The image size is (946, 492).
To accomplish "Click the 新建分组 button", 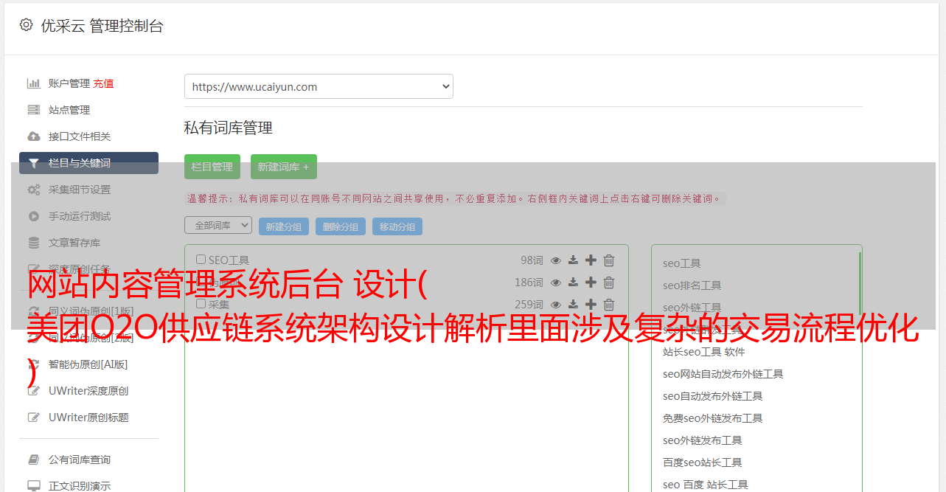I will tap(284, 226).
